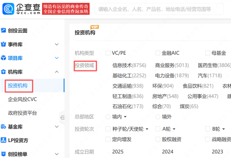Filter by 综合(70)

pyautogui.click(x=161, y=106)
